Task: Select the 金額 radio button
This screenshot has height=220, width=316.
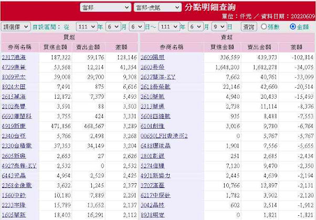Action: click(293, 27)
